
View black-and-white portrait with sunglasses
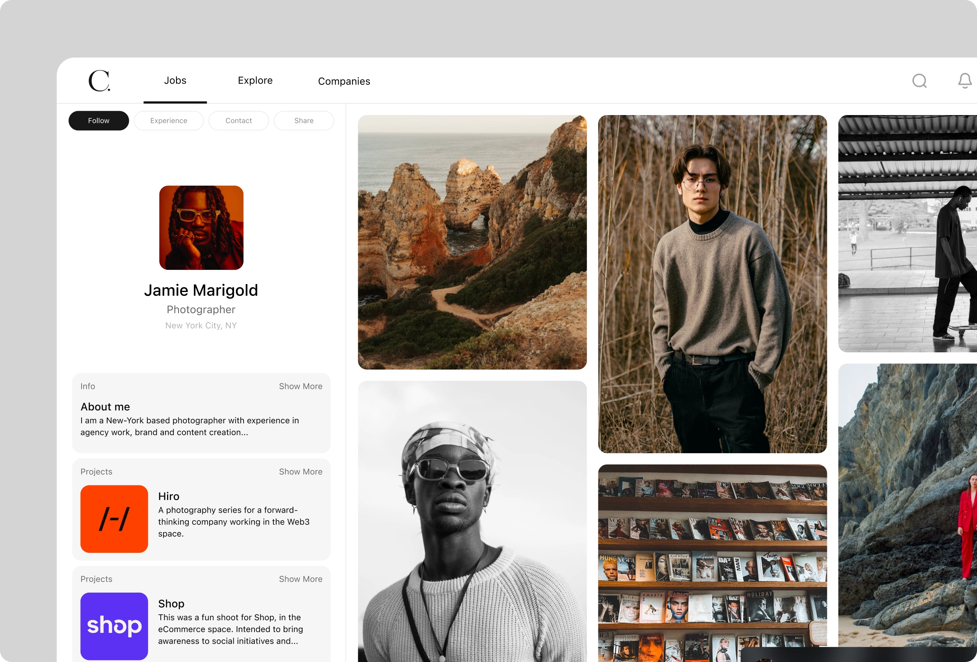(472, 522)
